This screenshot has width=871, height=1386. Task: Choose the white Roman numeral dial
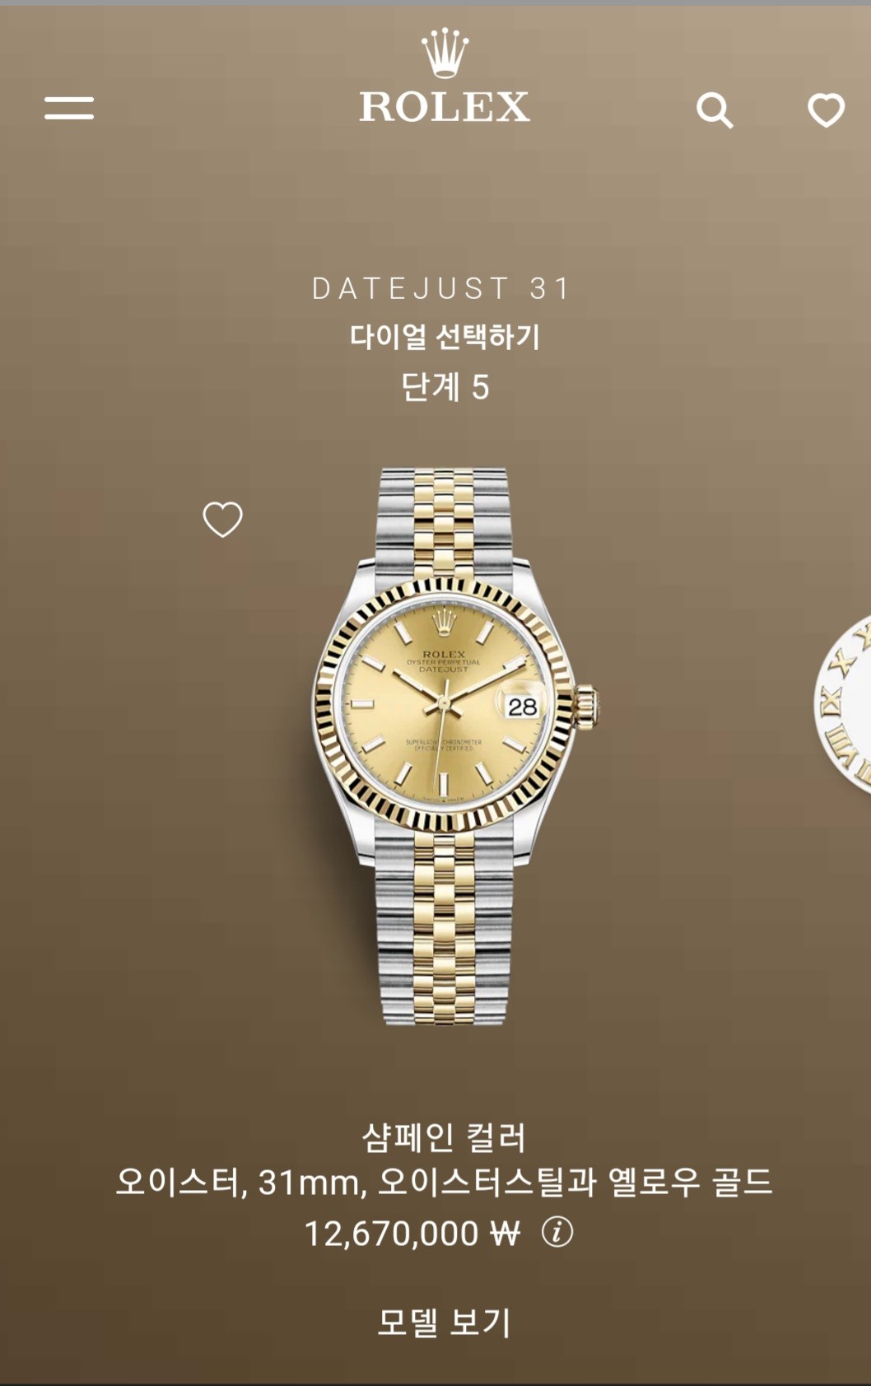844,704
